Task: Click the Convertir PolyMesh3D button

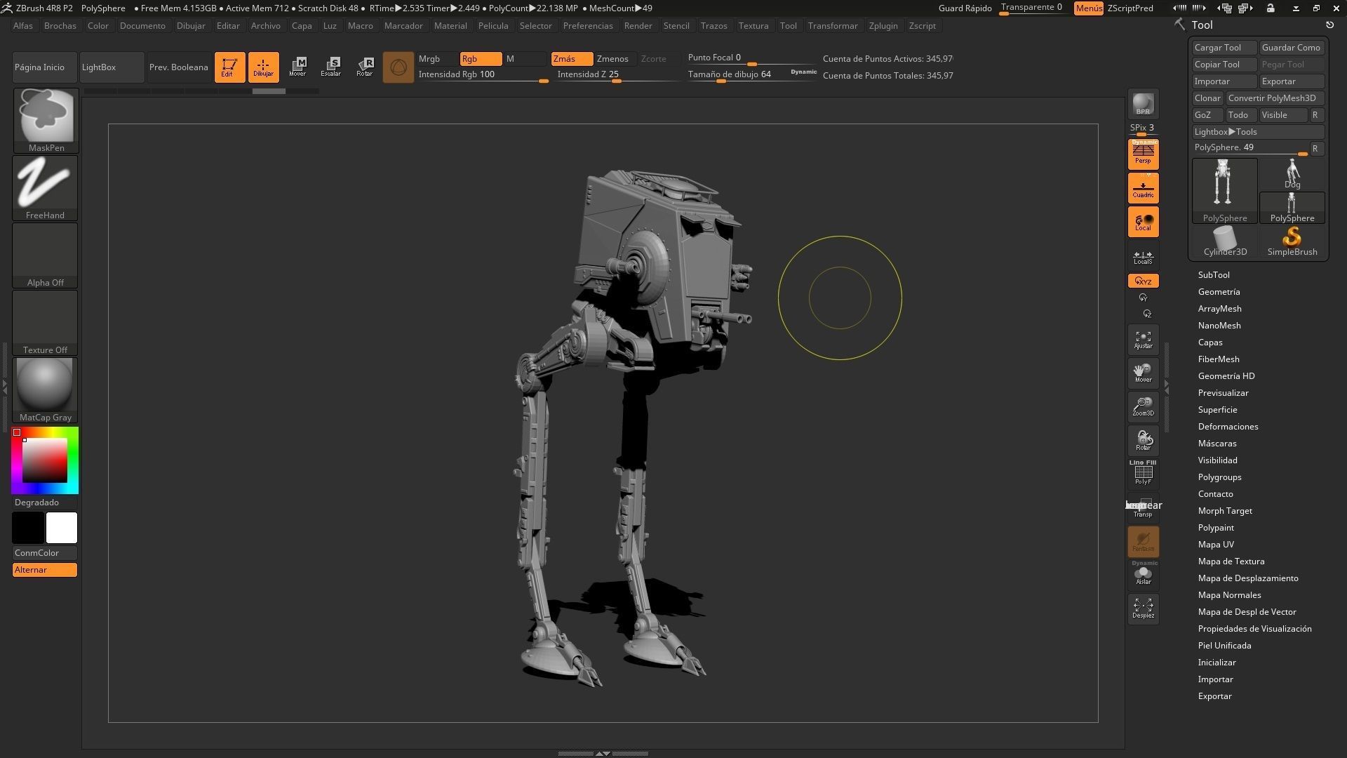Action: [1275, 98]
